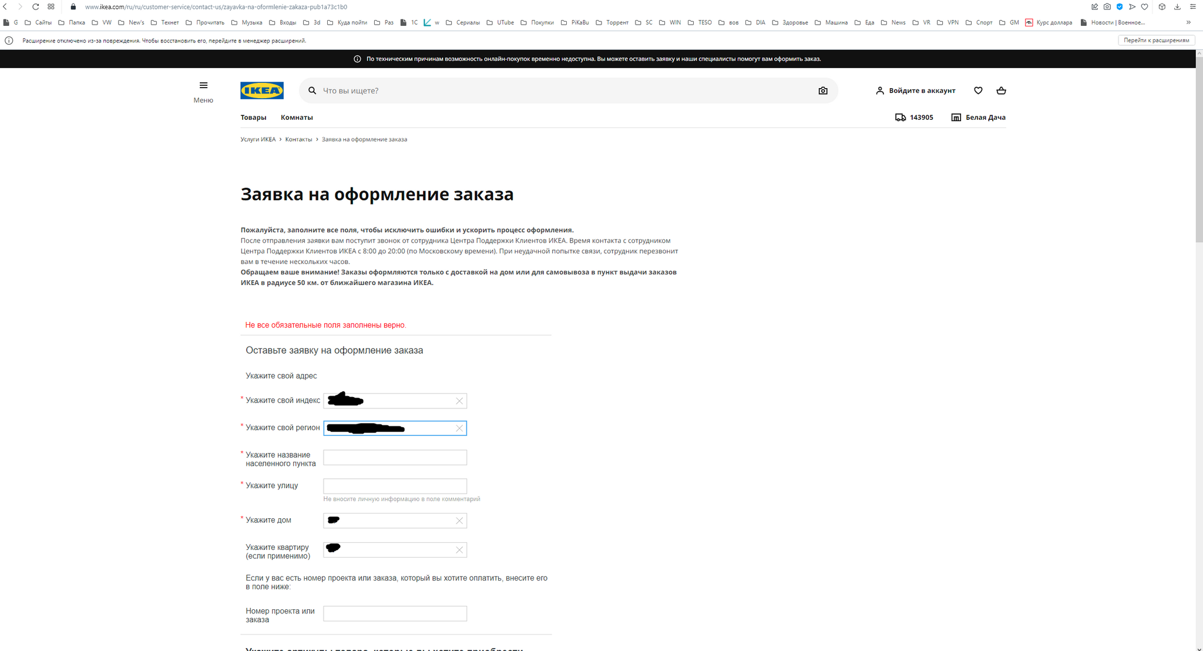Open the Здоровье bookmarks folder
This screenshot has width=1203, height=651.
point(790,22)
